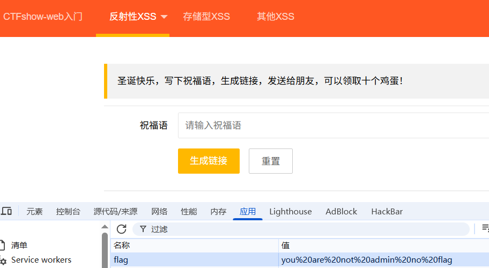Viewport: 489px width, 268px height.
Task: Click the filter funnel icon
Action: click(143, 229)
